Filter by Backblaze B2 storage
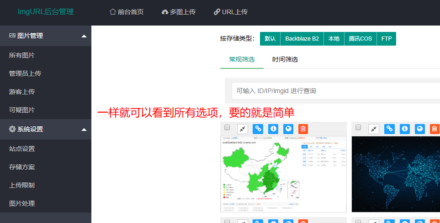The image size is (440, 223). pos(302,39)
